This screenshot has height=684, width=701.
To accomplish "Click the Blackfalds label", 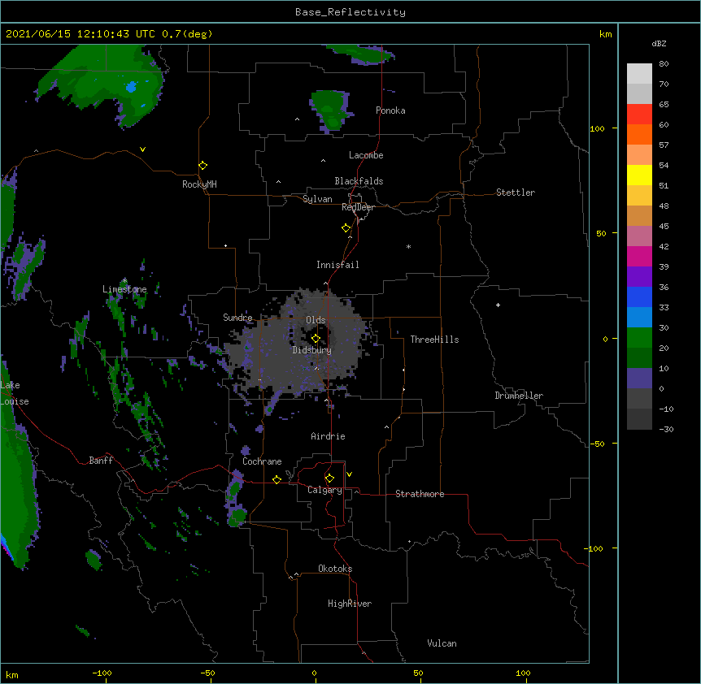I will point(359,181).
